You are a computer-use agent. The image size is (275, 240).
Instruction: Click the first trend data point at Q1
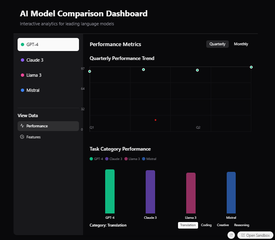[x=90, y=71]
